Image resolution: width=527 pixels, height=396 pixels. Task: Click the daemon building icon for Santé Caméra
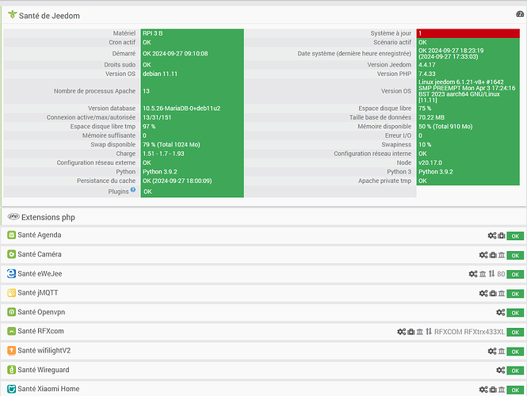(502, 255)
